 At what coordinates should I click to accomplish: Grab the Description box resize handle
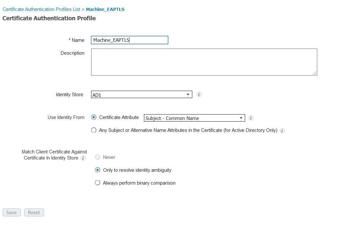[x=315, y=73]
